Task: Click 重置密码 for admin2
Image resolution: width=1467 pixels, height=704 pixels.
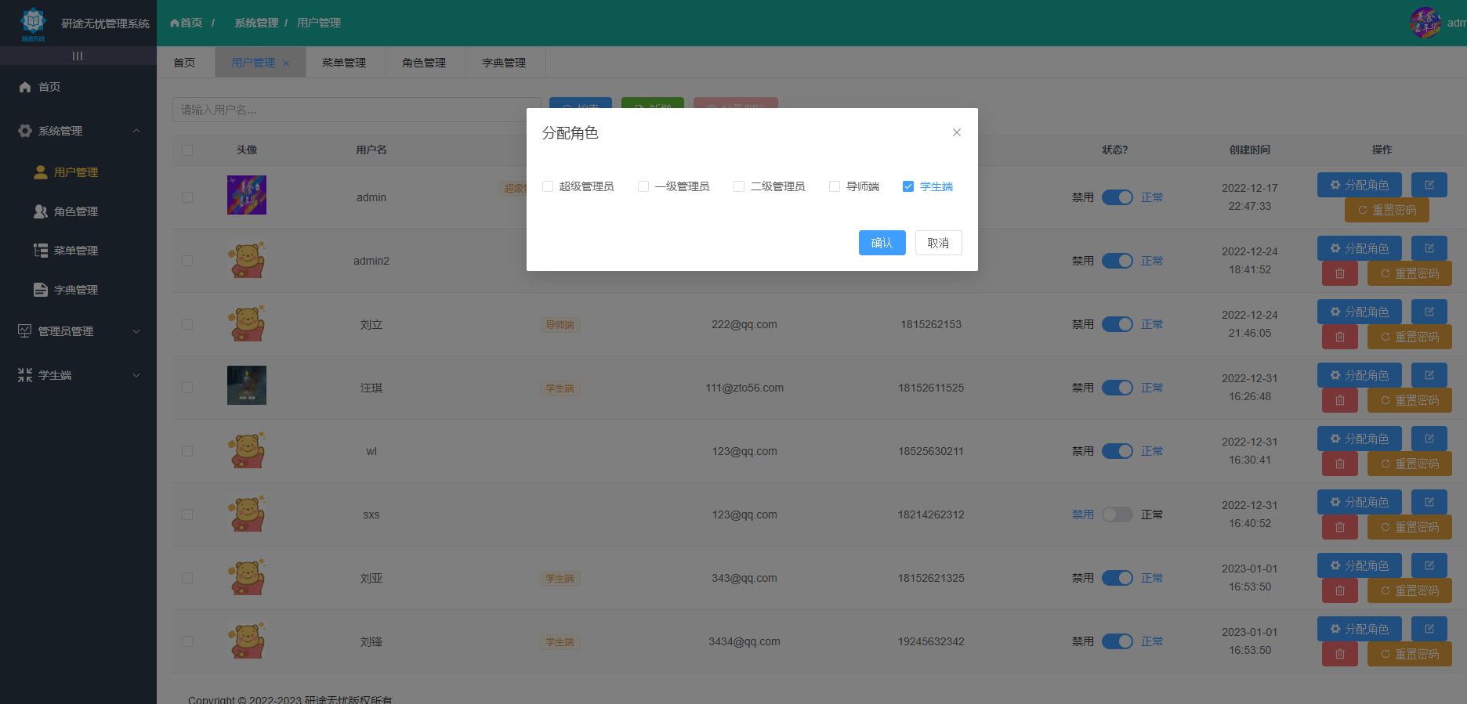Action: [x=1410, y=273]
